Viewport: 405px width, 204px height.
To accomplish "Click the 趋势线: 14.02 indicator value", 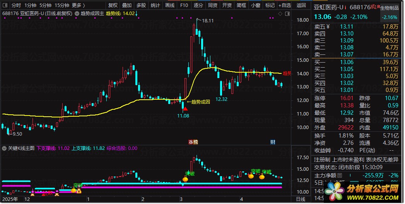I will tap(120, 14).
